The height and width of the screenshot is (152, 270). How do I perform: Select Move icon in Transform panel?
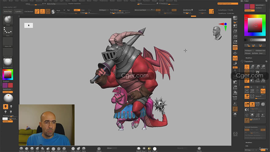pyautogui.click(x=252, y=67)
